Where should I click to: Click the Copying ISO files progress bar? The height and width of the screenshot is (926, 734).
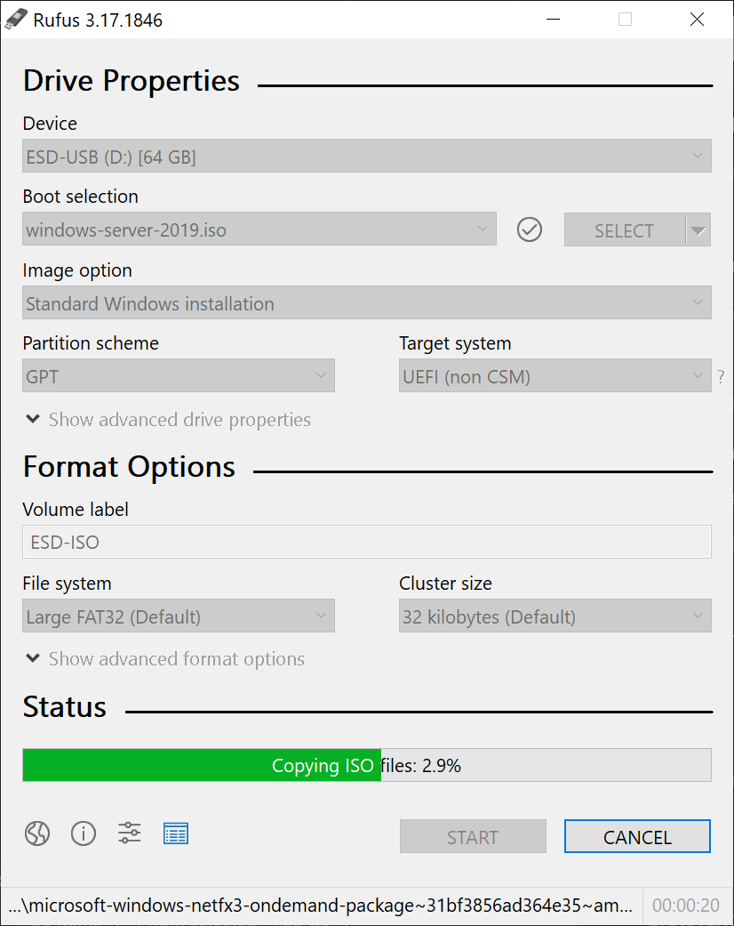367,765
